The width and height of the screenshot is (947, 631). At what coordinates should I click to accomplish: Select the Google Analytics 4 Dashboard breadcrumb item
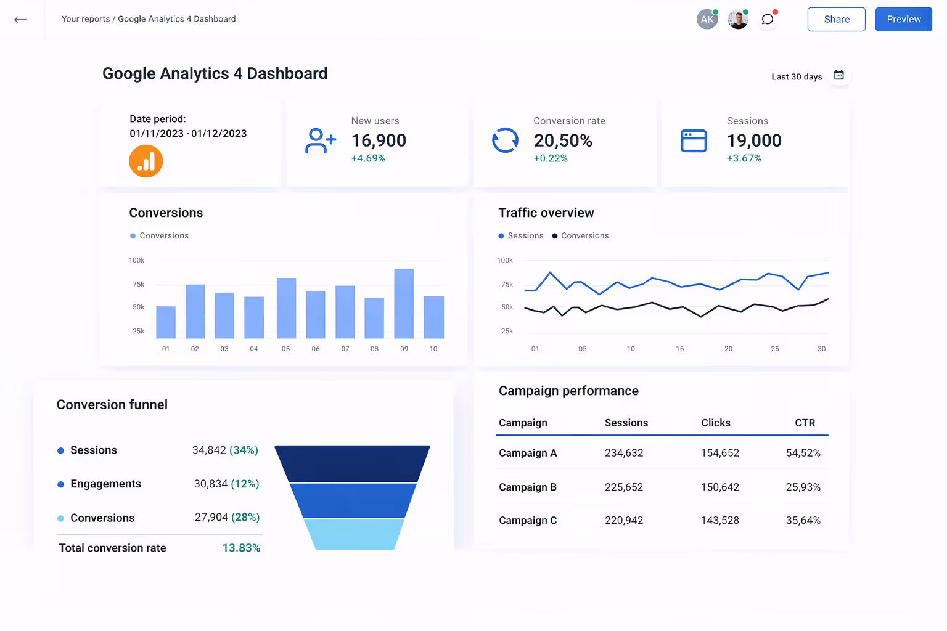pos(176,19)
